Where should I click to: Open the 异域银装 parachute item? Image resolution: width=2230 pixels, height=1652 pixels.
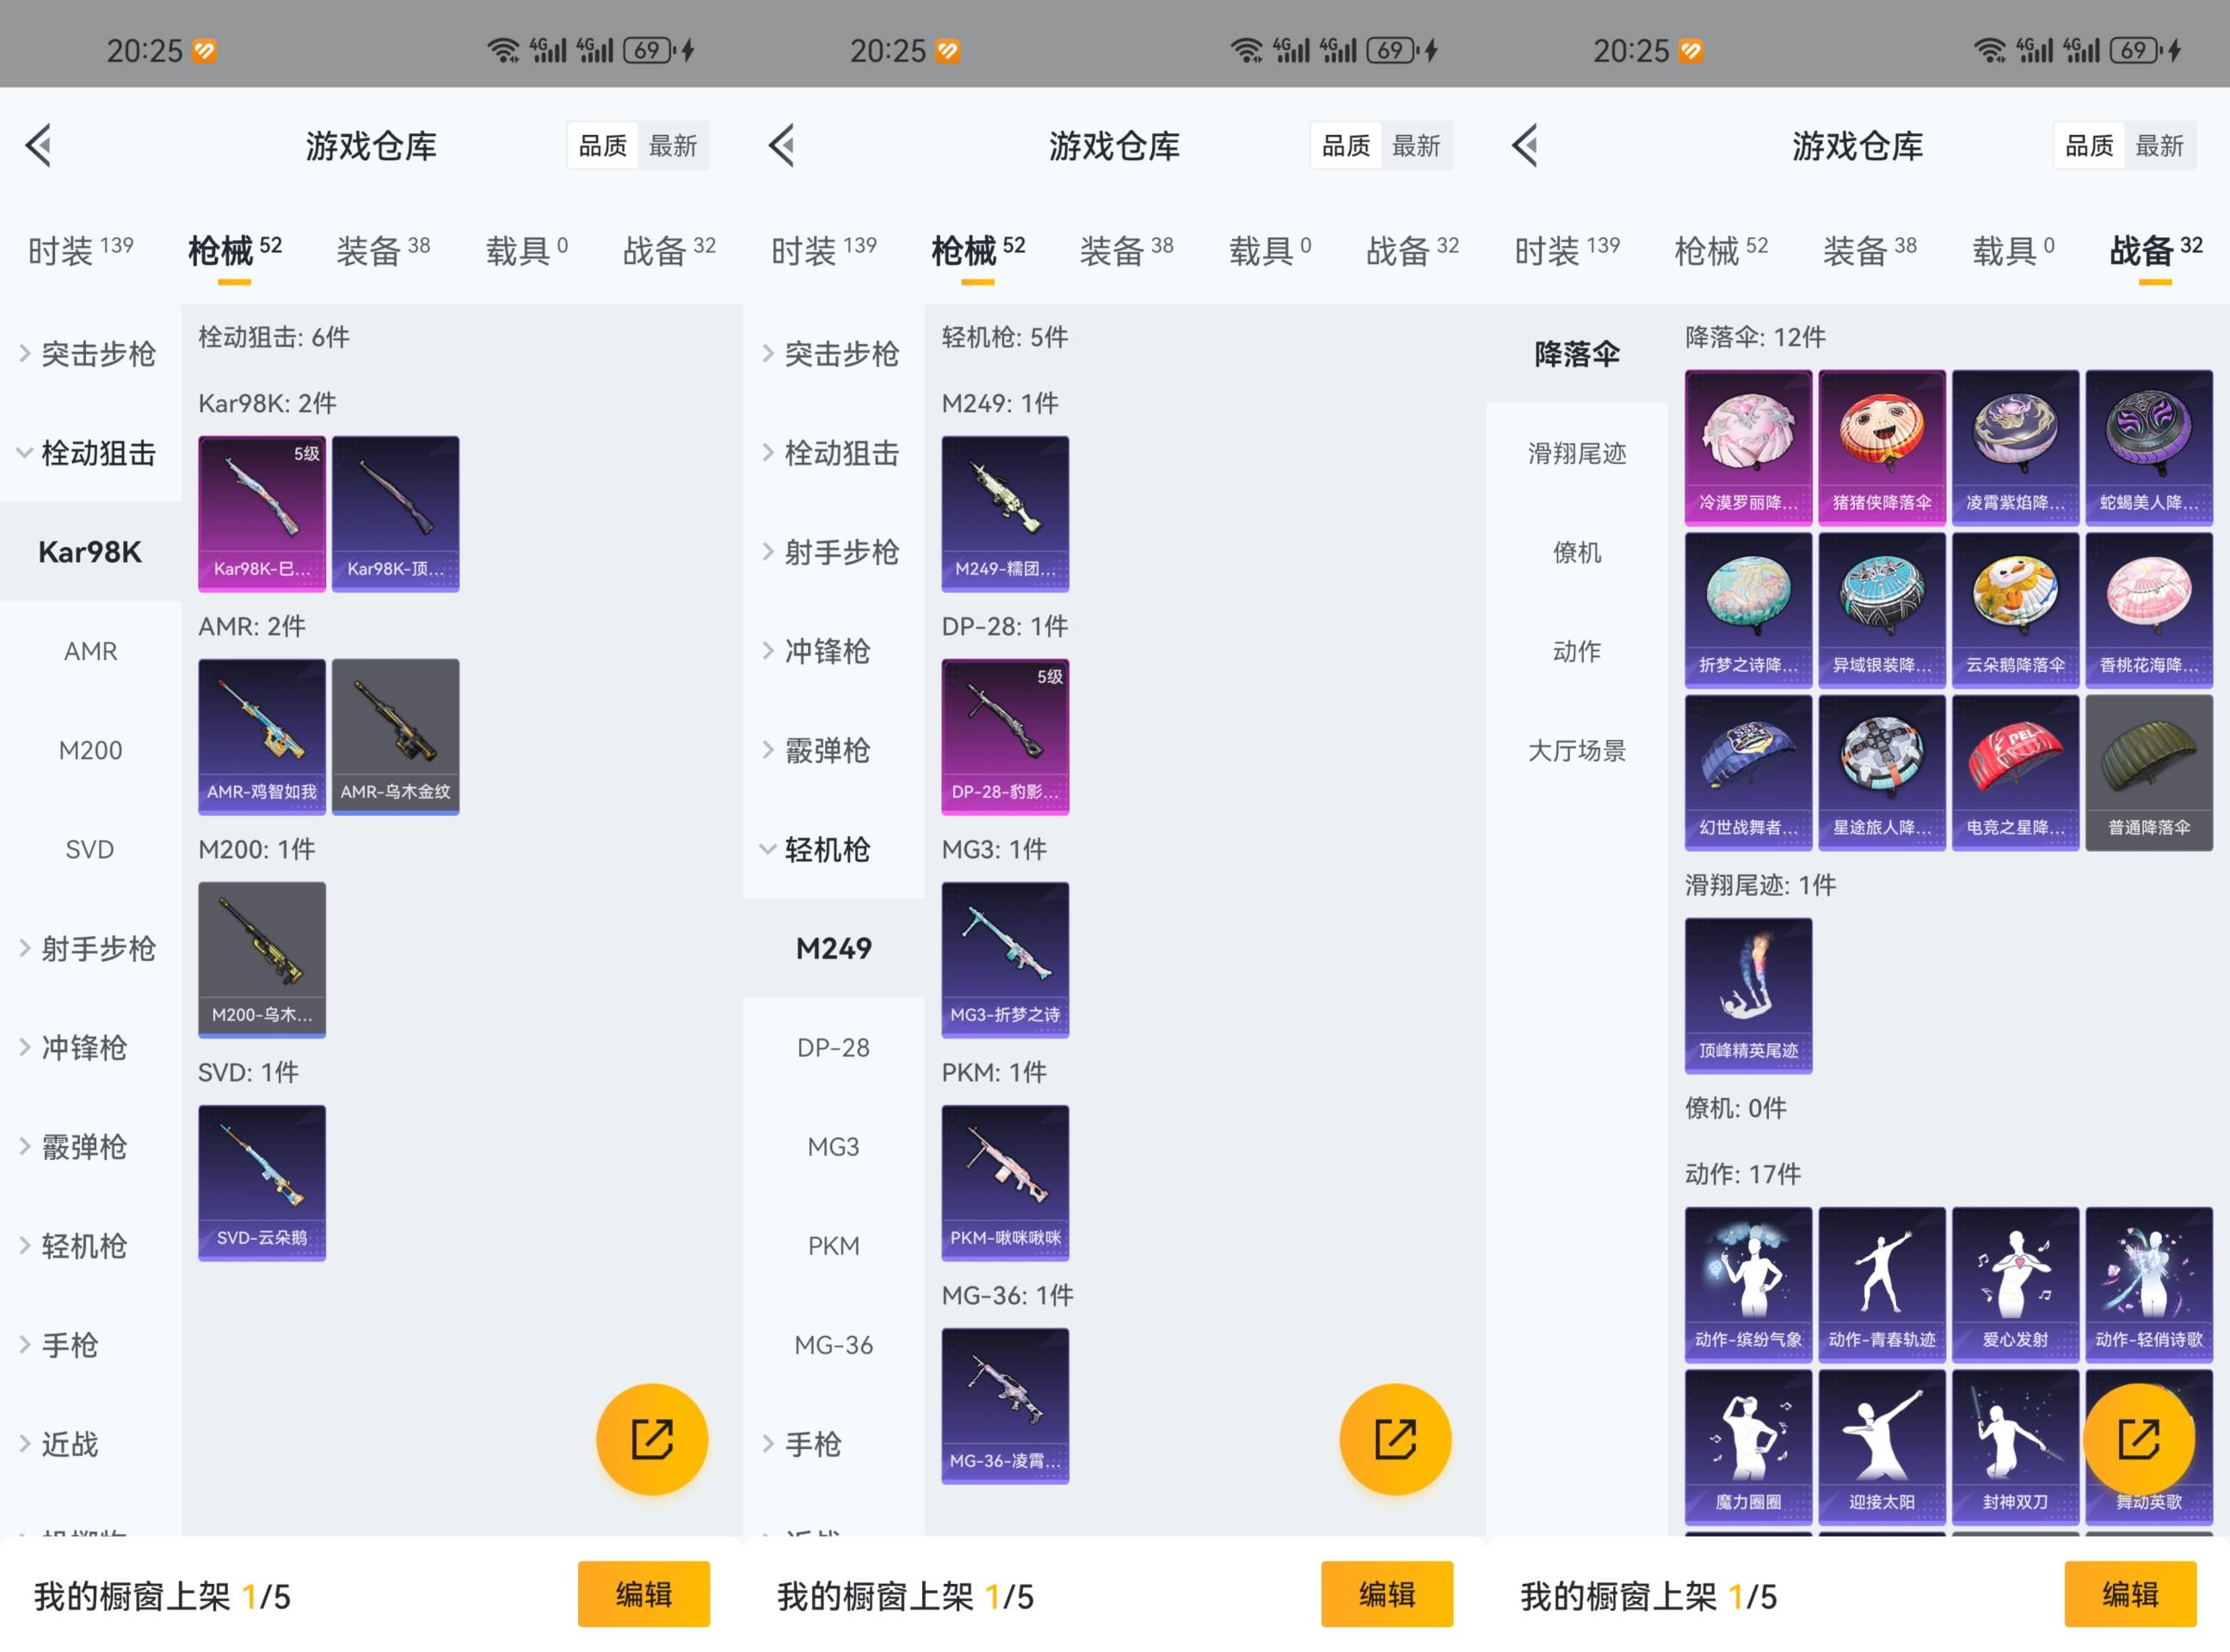[1882, 610]
